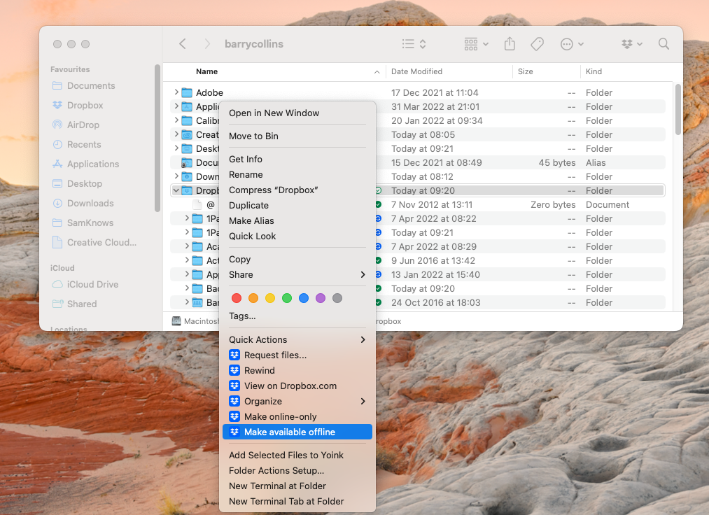Screen dimensions: 709x515
Task: Collapse the Dropbox folder disclosure arrow
Action: (176, 191)
